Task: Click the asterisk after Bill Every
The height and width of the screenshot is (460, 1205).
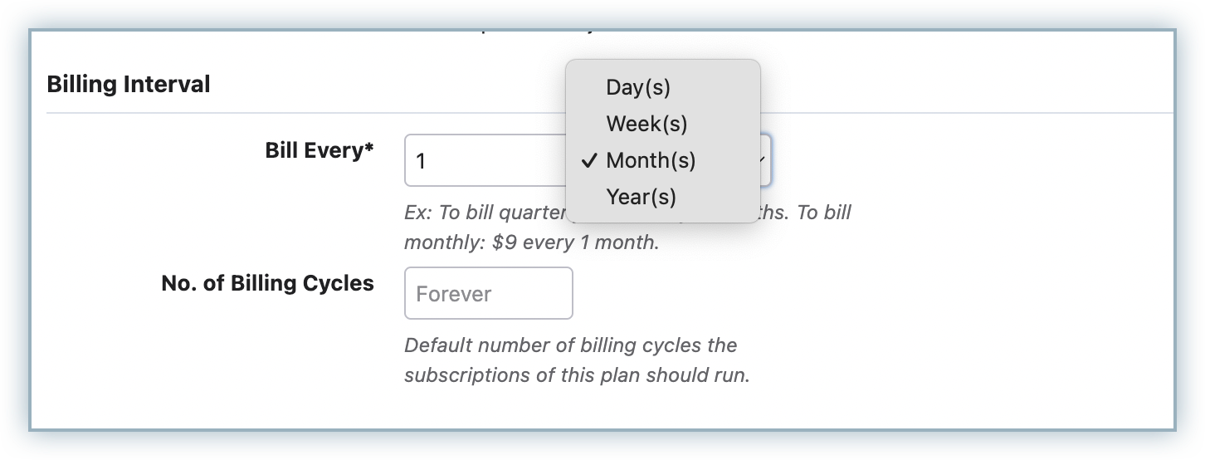Action: (x=368, y=149)
